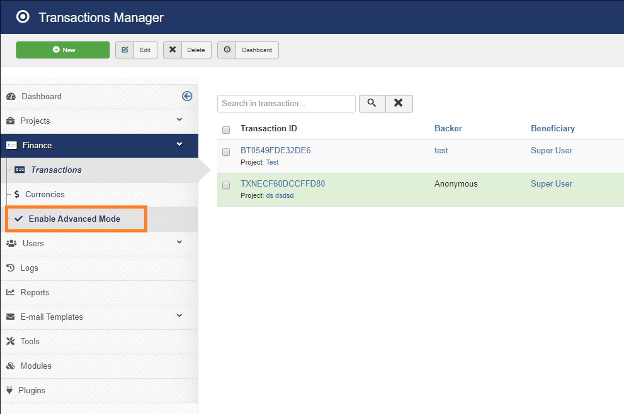Screen dimensions: 624x414
Task: Clear search with the X button
Action: (399, 104)
